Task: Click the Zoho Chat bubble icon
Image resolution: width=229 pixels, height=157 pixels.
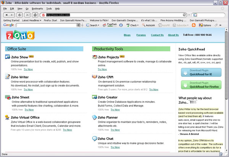Action: [95, 138]
